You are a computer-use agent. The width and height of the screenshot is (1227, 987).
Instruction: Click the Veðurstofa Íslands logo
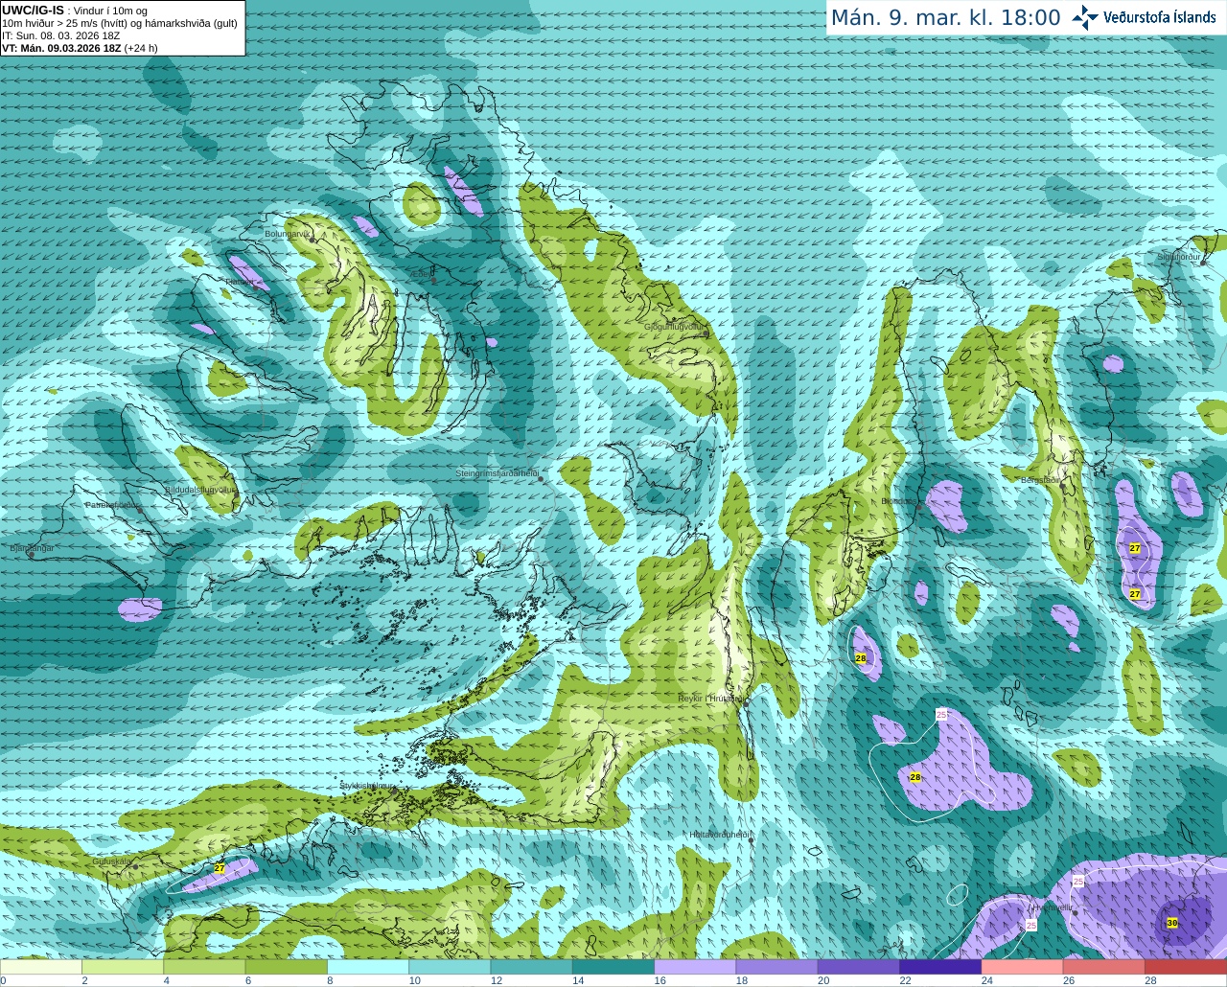1144,17
